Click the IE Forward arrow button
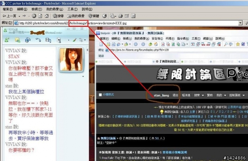The image size is (248, 161). pyautogui.click(x=24, y=16)
